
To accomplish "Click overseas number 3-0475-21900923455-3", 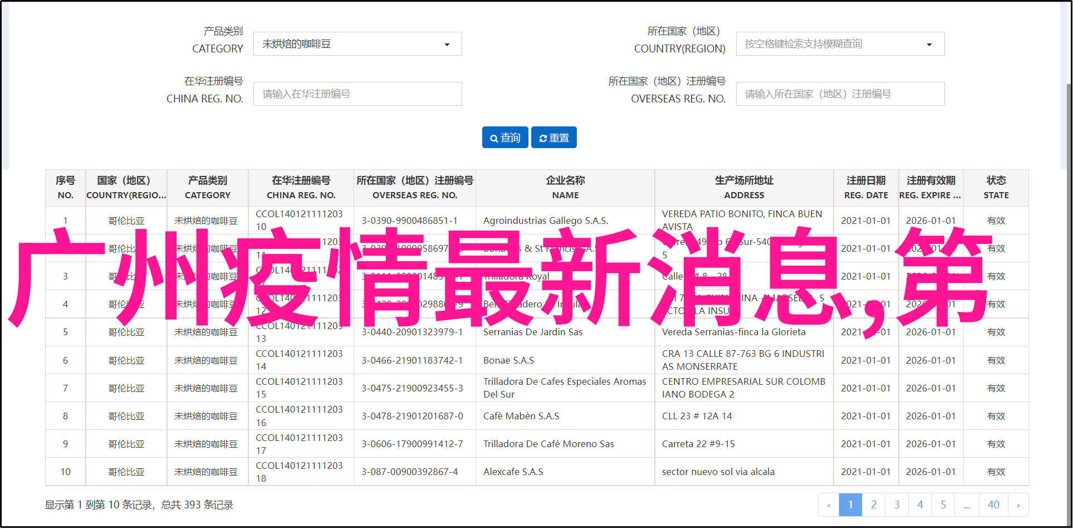I will (412, 388).
